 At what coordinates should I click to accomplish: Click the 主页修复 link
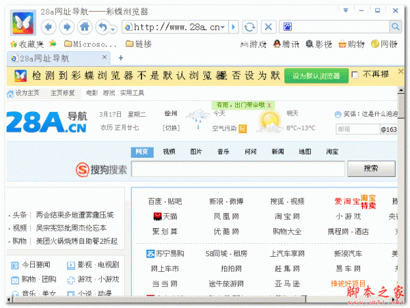62,93
